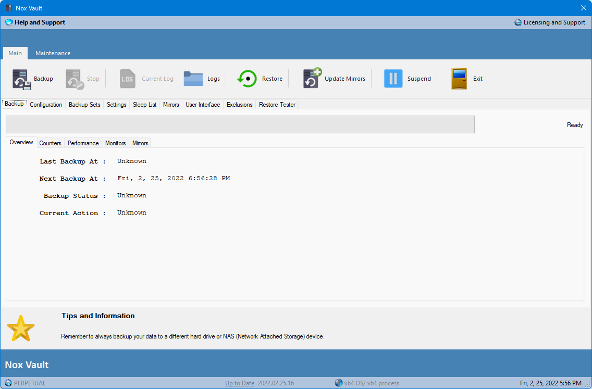
Task: Click the Help and Support label
Action: click(x=40, y=22)
